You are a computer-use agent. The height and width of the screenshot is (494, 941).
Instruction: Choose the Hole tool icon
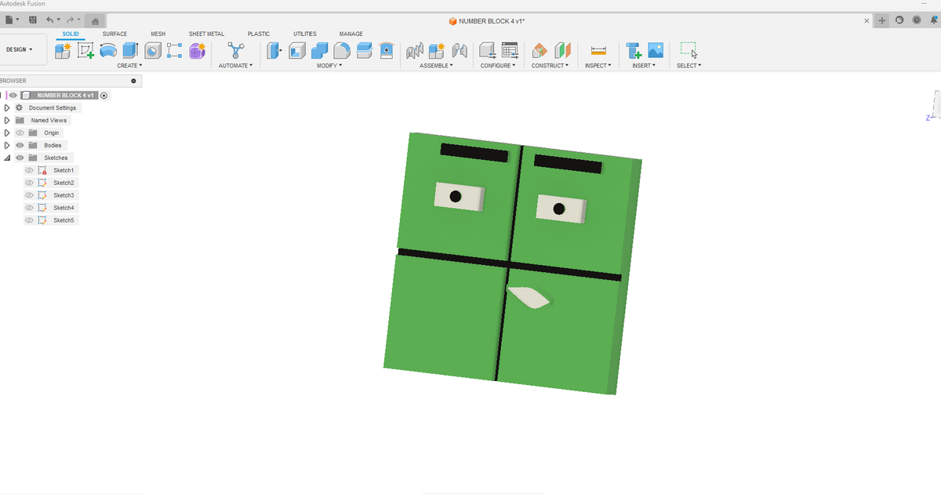coord(152,51)
